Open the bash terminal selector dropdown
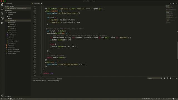 click(x=155, y=78)
